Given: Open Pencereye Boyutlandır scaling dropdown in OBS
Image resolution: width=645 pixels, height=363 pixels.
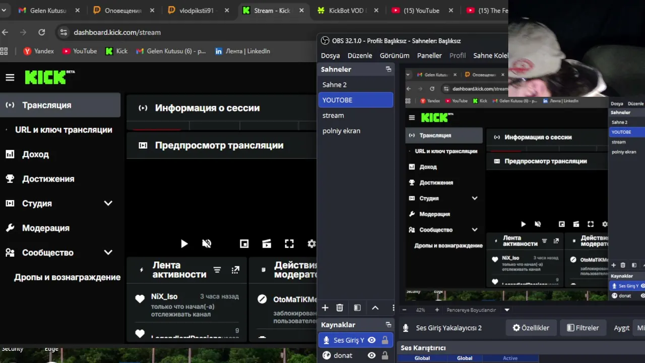Looking at the screenshot, I should click(x=507, y=310).
